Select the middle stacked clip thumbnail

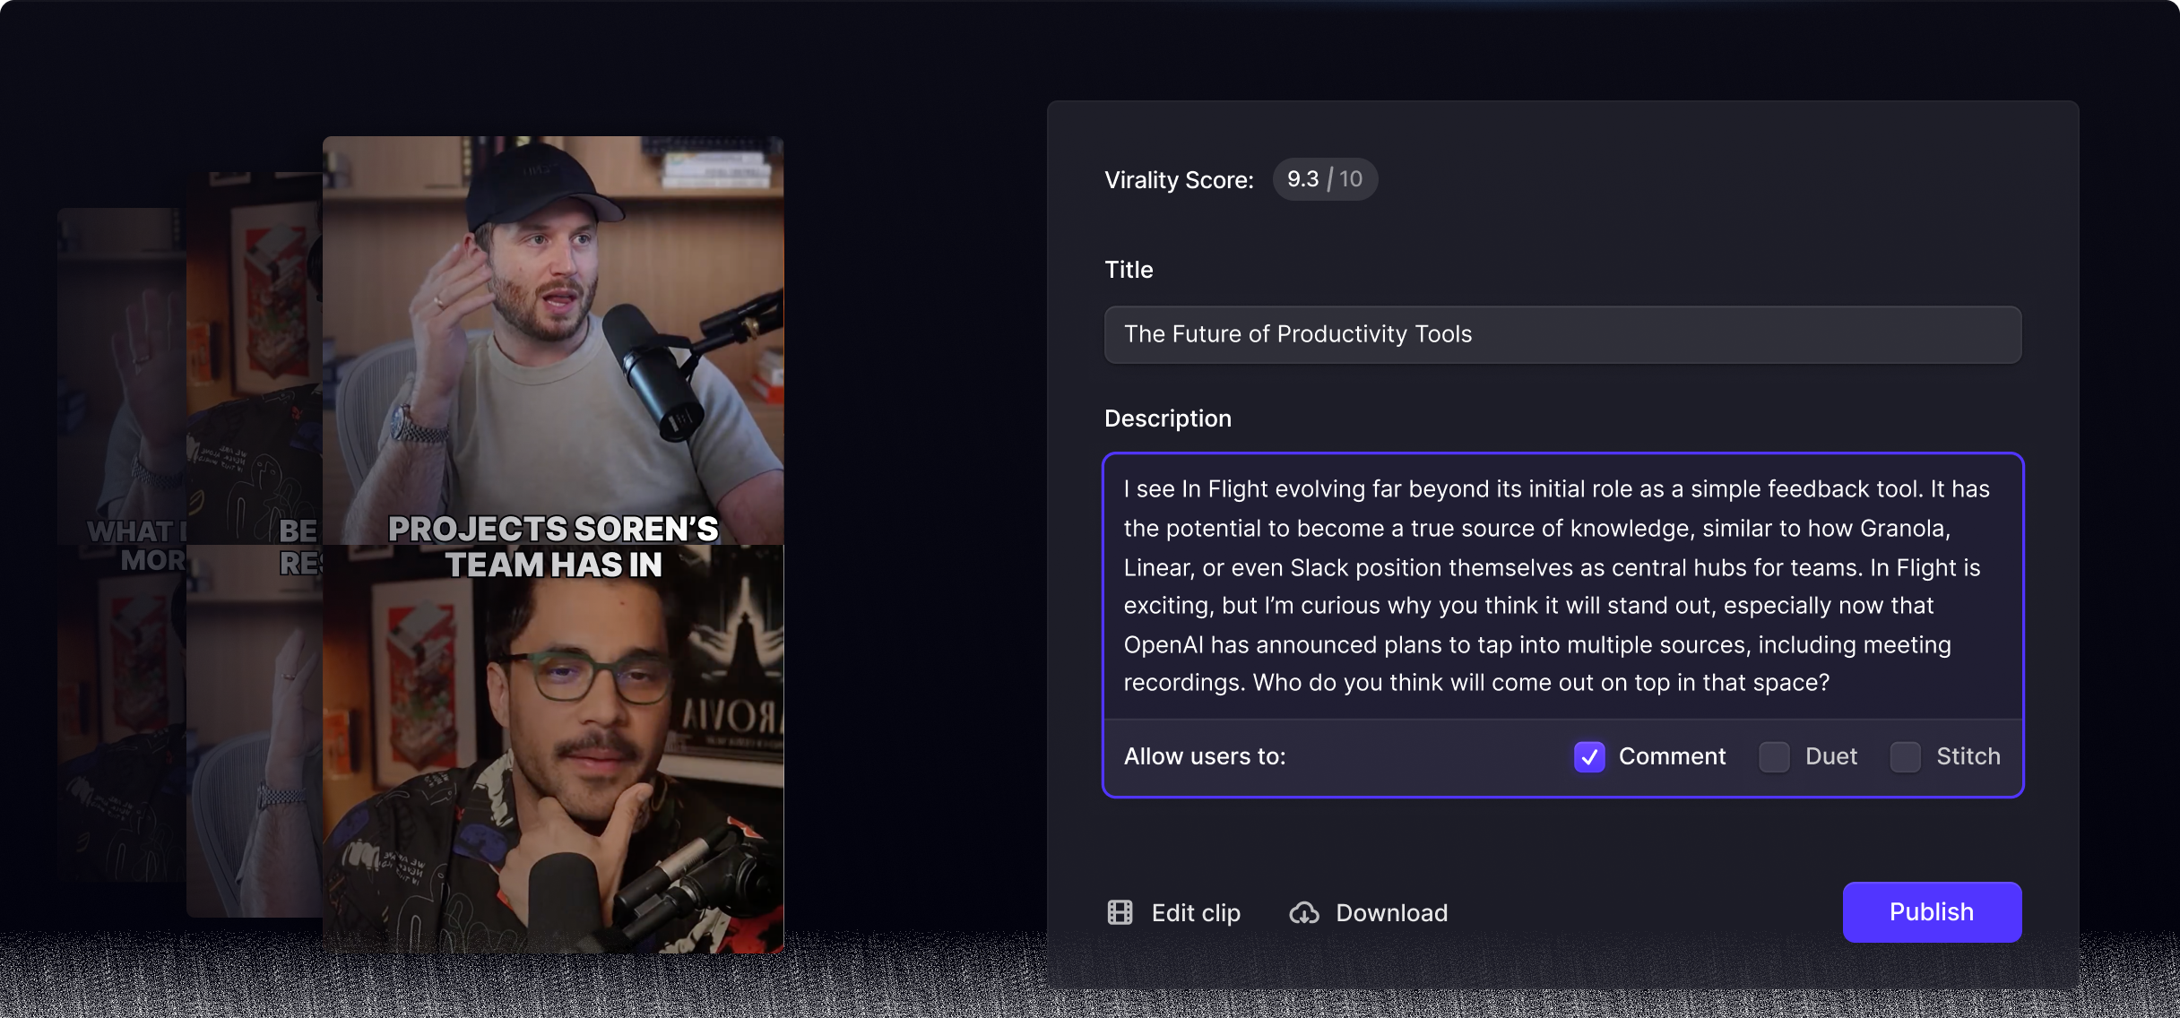(x=255, y=545)
